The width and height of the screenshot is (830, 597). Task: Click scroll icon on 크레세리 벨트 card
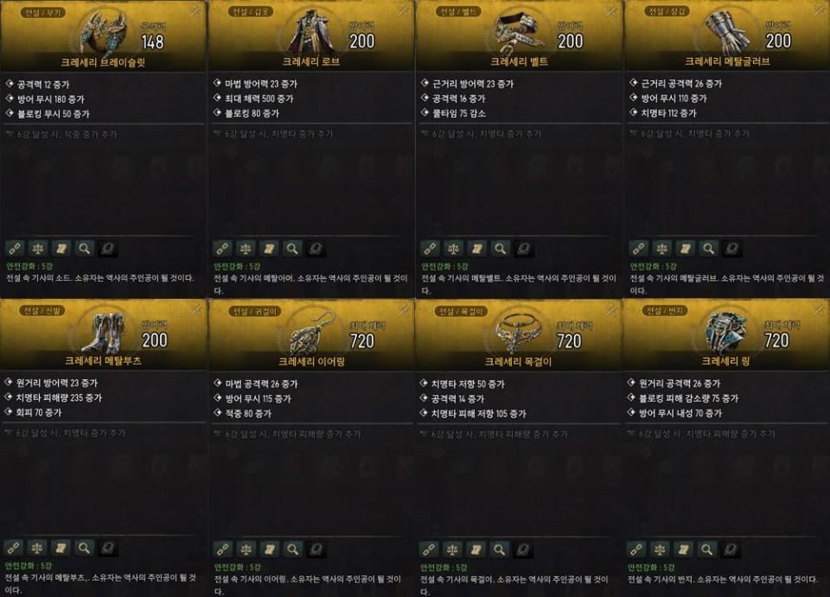coord(477,248)
